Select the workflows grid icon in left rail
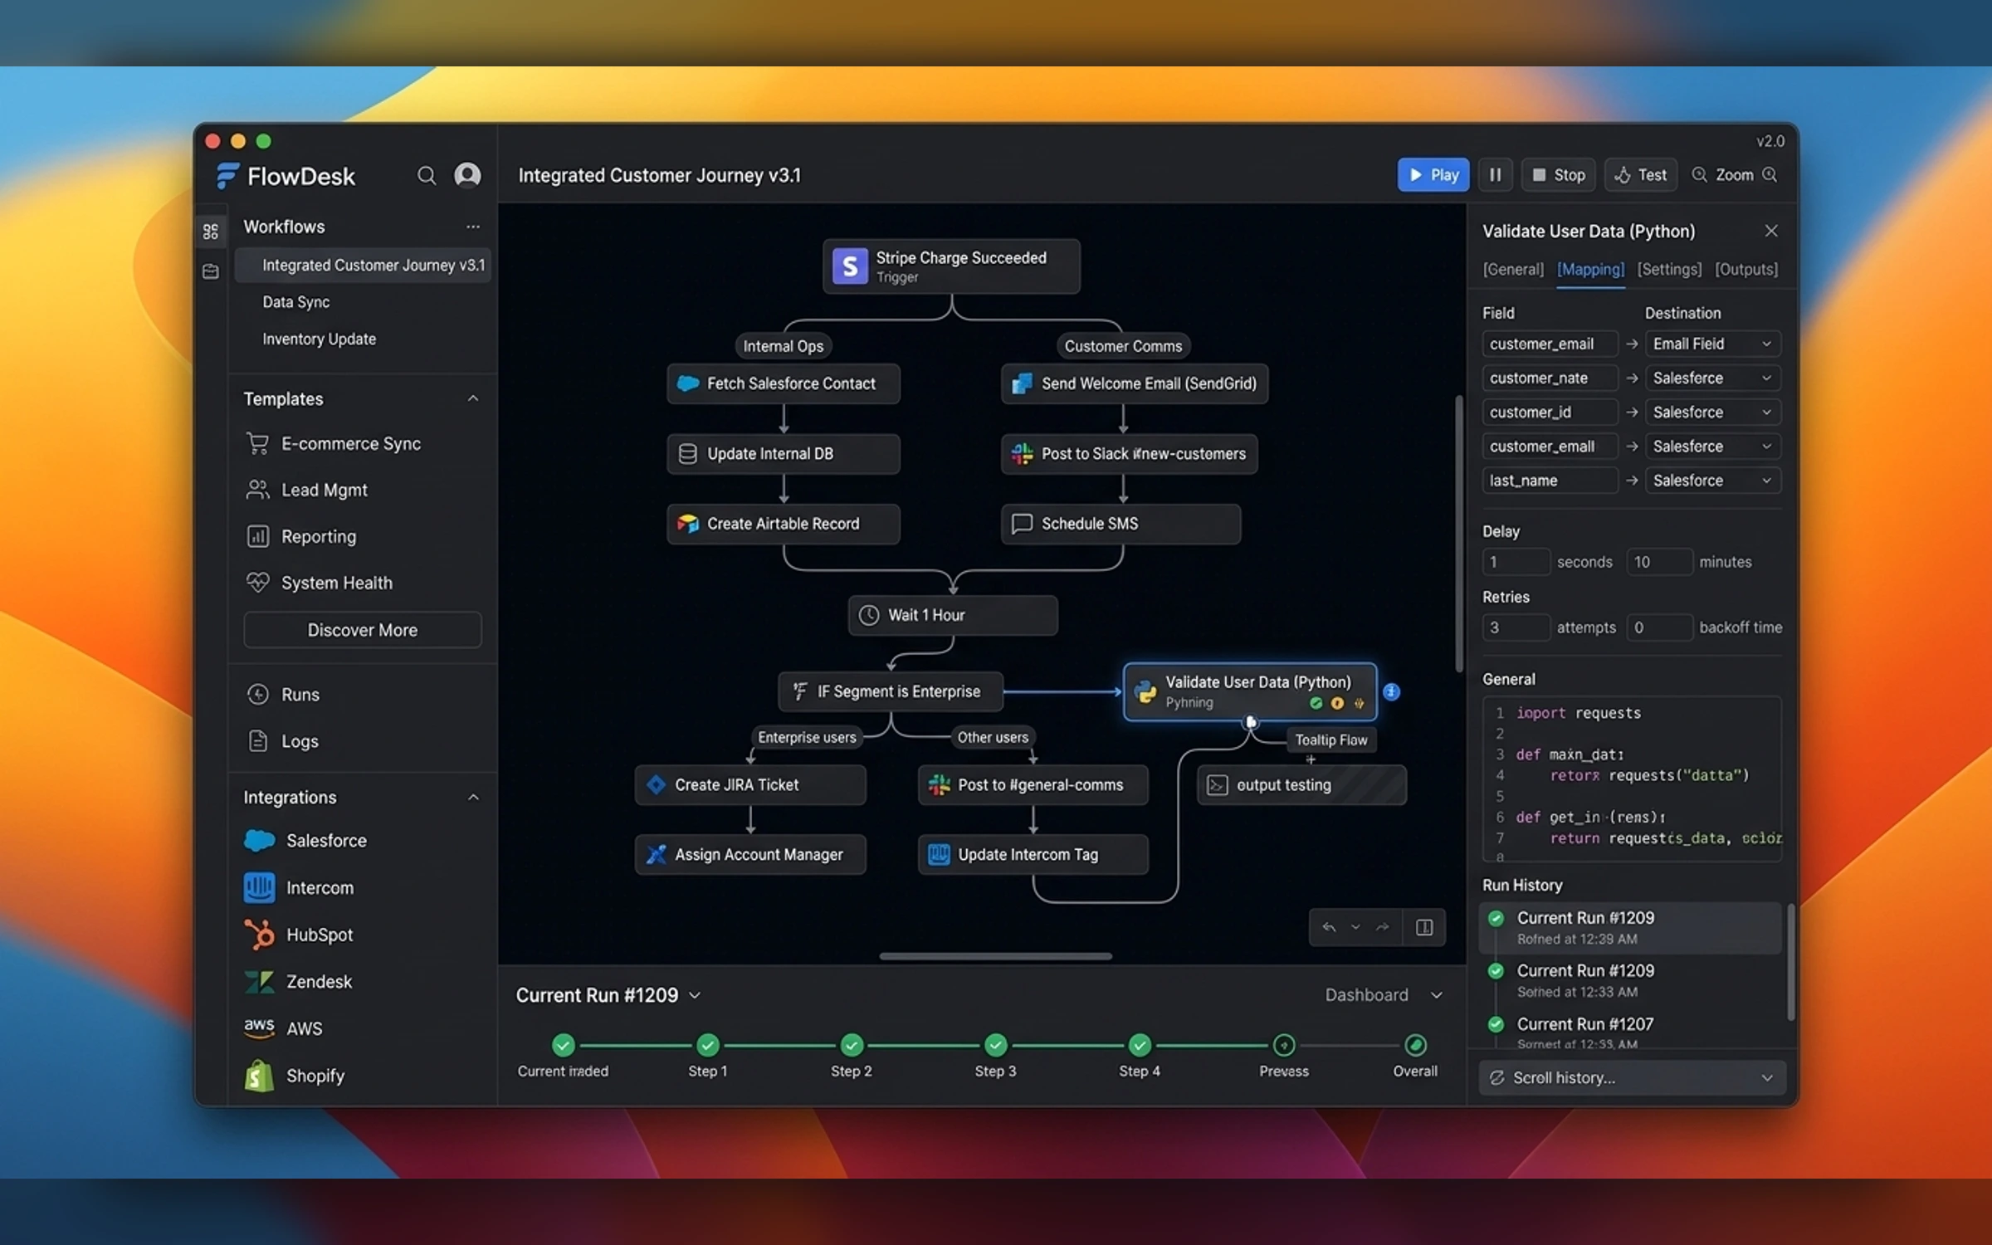The image size is (1992, 1245). 211,232
